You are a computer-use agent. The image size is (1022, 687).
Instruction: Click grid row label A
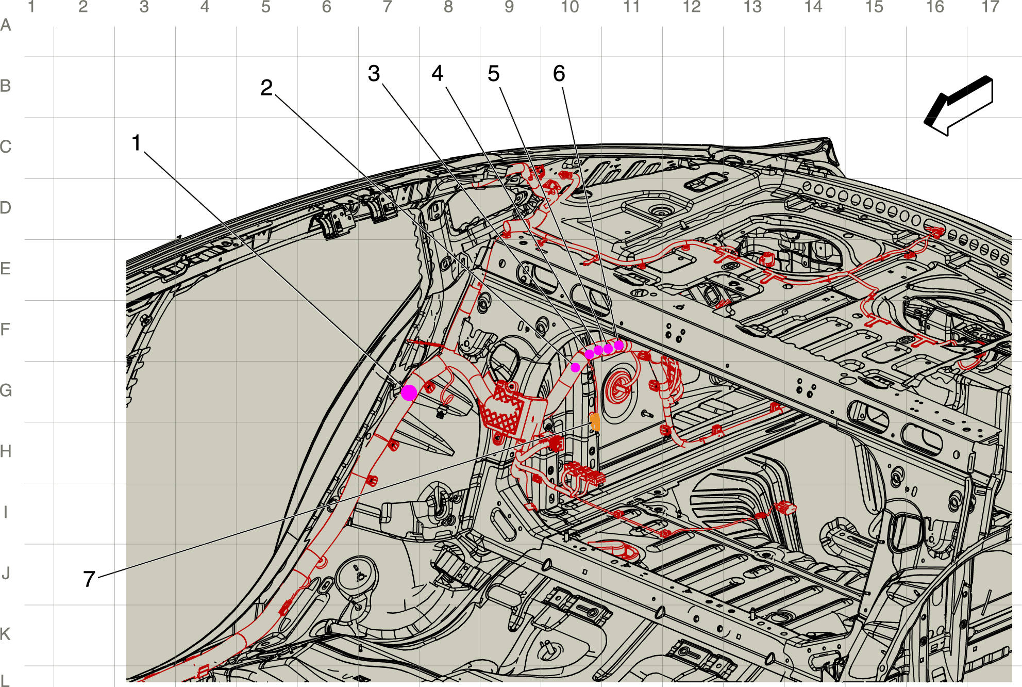(6, 25)
